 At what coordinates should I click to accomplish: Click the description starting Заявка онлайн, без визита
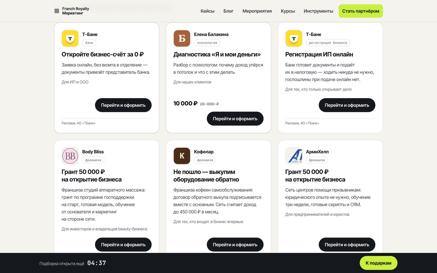[x=106, y=69]
